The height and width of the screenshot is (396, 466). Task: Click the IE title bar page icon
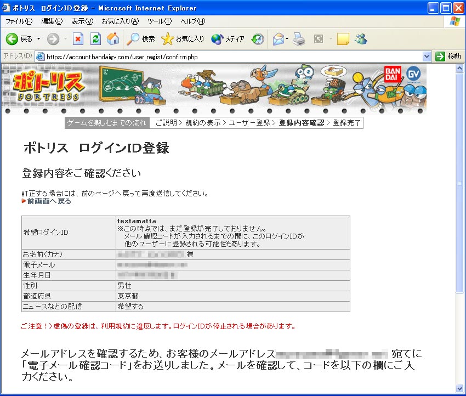pyautogui.click(x=6, y=8)
